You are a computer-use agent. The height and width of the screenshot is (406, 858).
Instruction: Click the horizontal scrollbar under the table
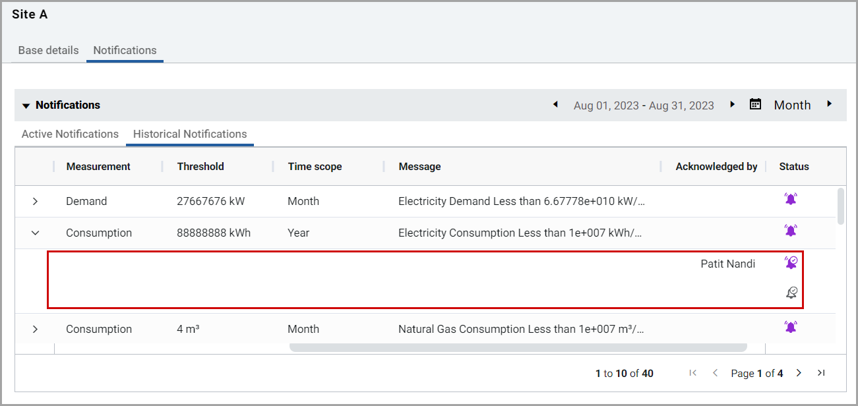[x=518, y=347]
